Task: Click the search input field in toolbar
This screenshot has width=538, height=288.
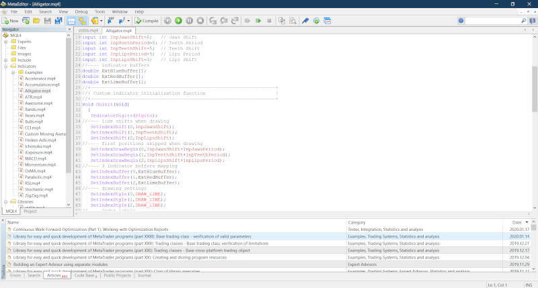Action: point(496,21)
